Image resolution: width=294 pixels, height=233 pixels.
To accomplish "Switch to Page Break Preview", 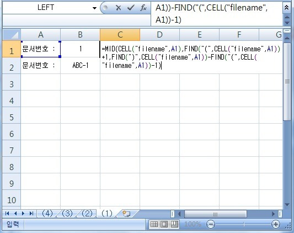I will tap(174, 224).
